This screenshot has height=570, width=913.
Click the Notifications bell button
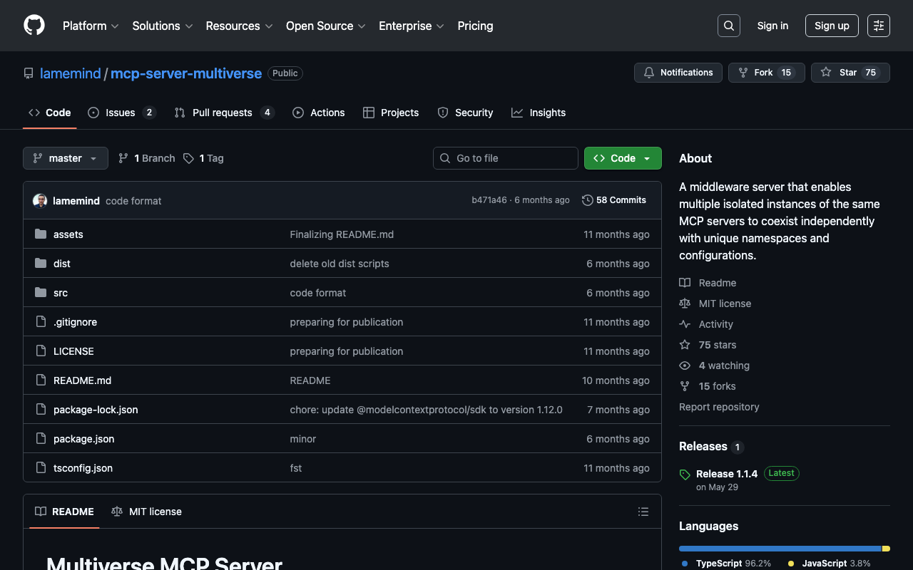coord(678,73)
